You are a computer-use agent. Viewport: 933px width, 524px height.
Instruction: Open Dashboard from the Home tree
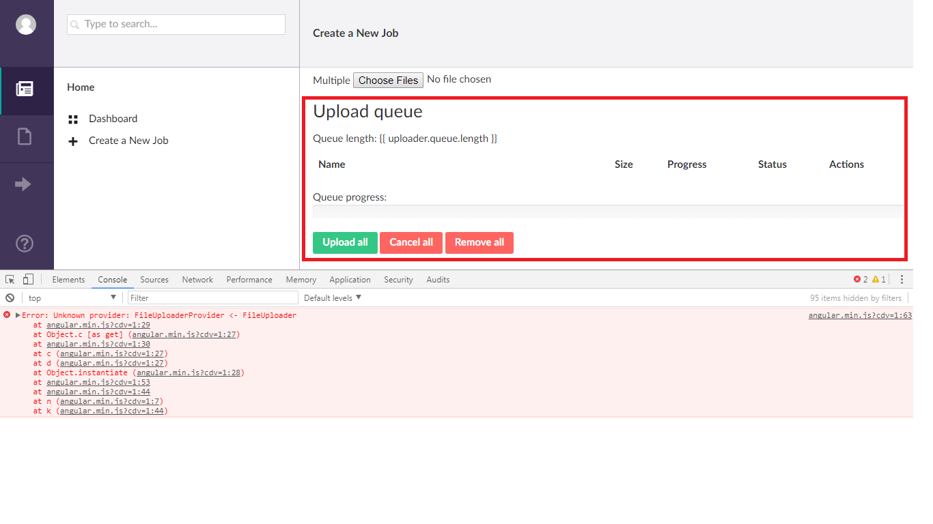click(x=113, y=119)
